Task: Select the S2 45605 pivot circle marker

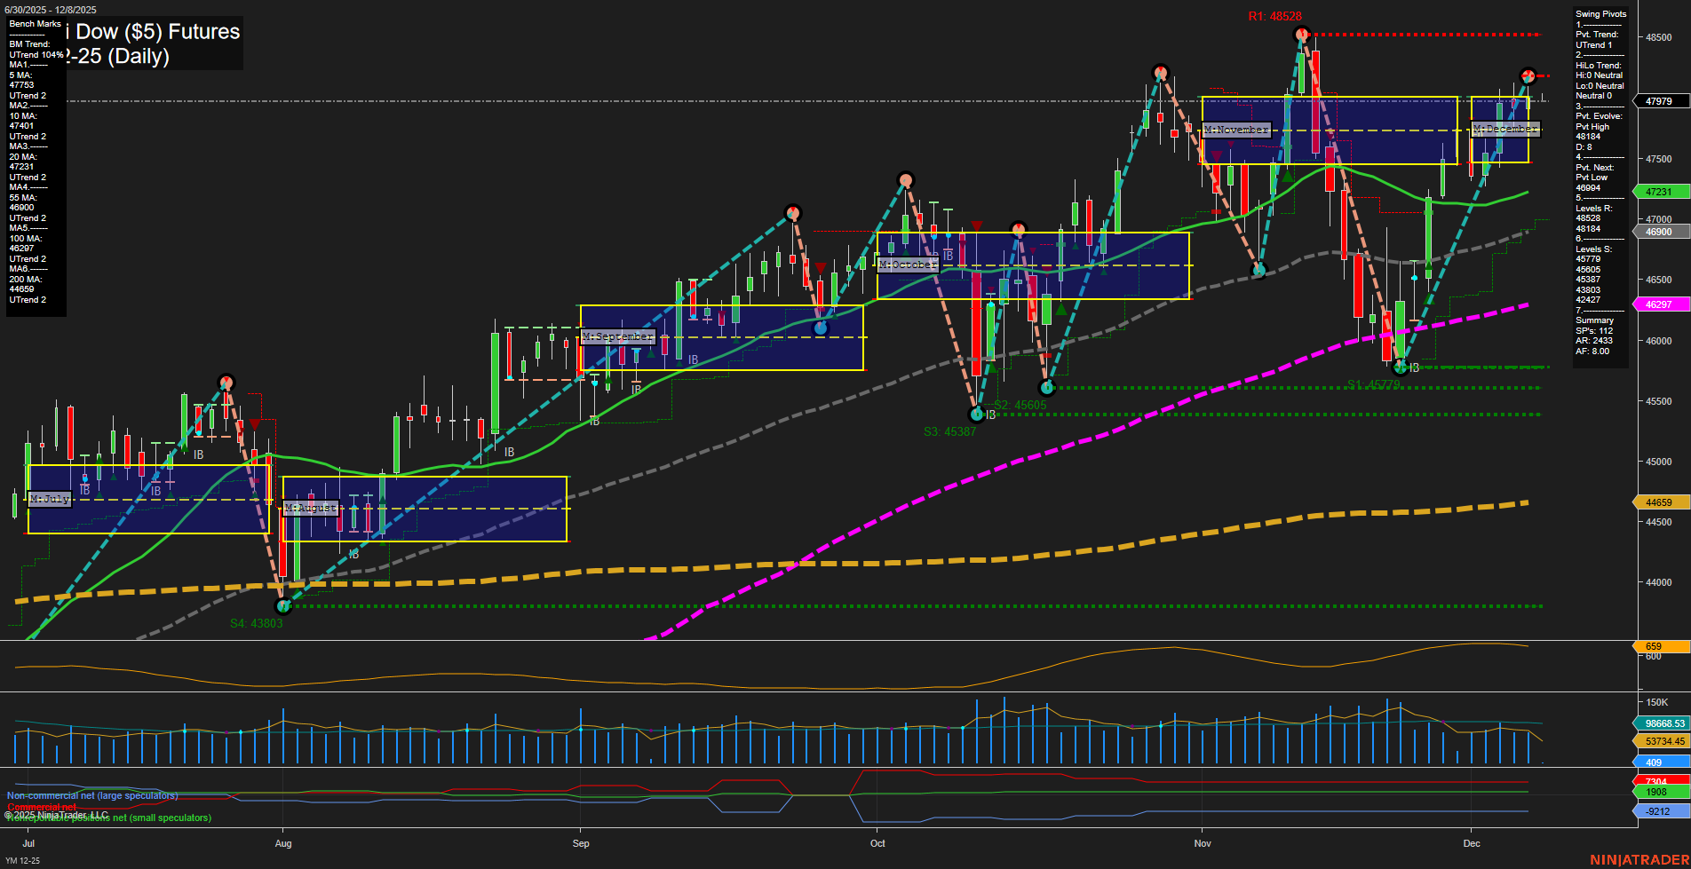Action: pyautogui.click(x=1046, y=387)
